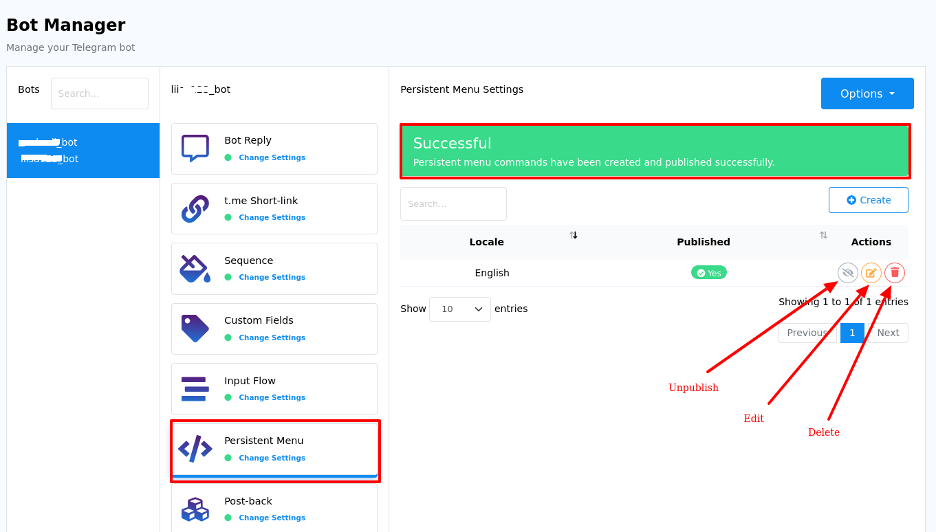This screenshot has width=936, height=532.
Task: Select the highlighted bot in the Bots sidebar
Action: click(x=83, y=151)
